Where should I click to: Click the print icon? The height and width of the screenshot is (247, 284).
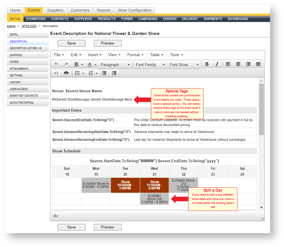[66, 73]
